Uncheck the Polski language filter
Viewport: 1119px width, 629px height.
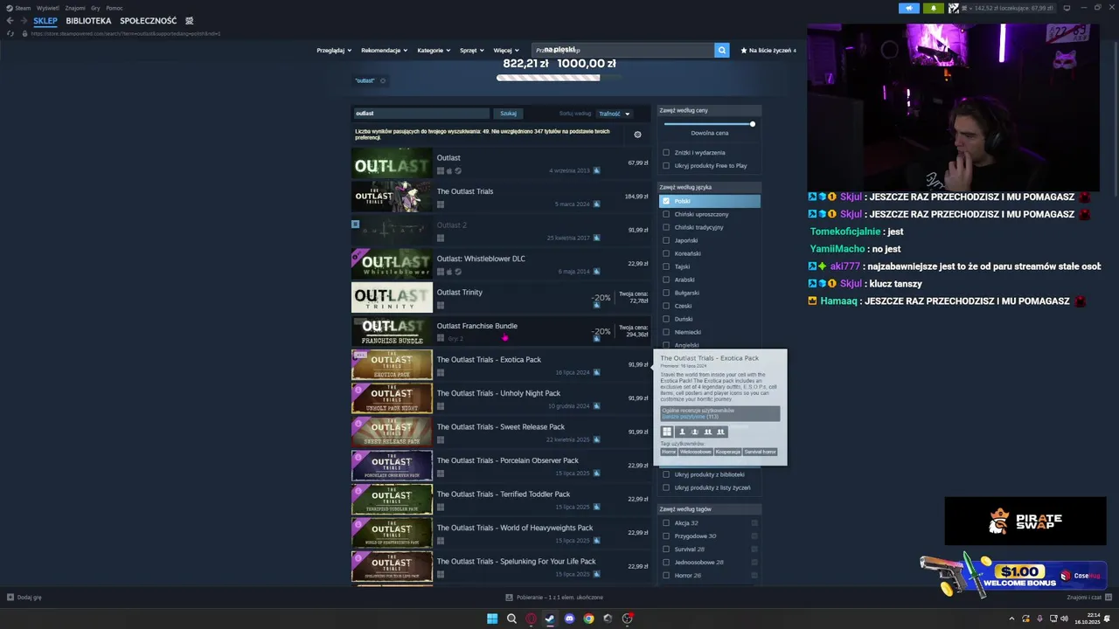click(666, 201)
